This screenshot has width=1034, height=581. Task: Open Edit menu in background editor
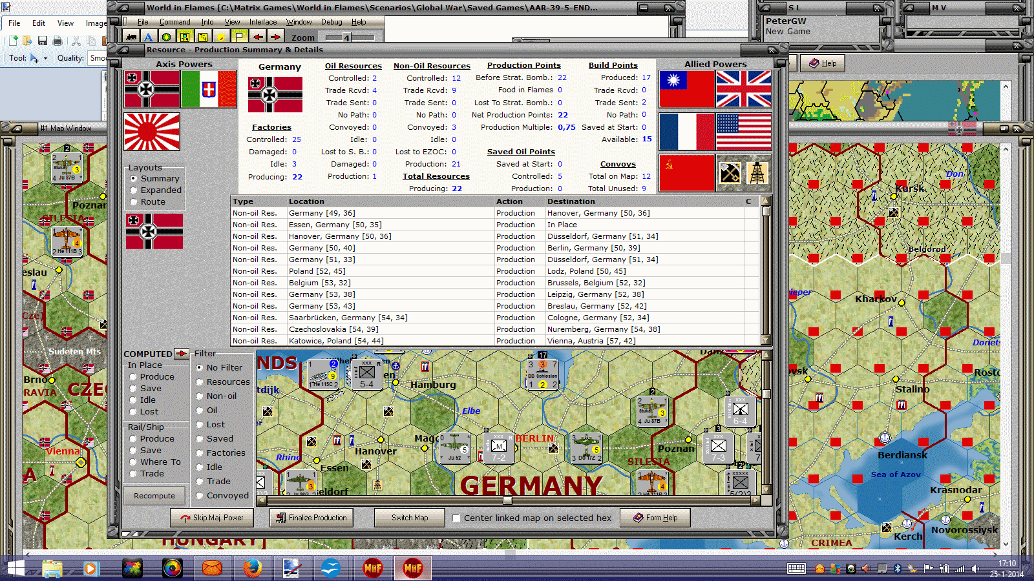[39, 23]
